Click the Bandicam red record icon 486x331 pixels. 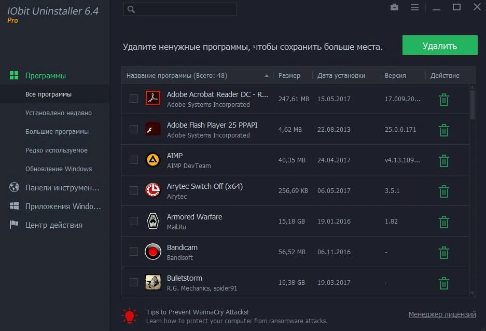153,251
